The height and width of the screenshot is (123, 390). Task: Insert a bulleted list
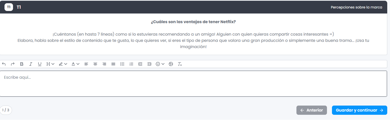pyautogui.click(x=122, y=64)
